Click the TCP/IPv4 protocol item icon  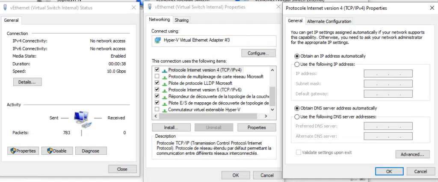pyautogui.click(x=165, y=70)
